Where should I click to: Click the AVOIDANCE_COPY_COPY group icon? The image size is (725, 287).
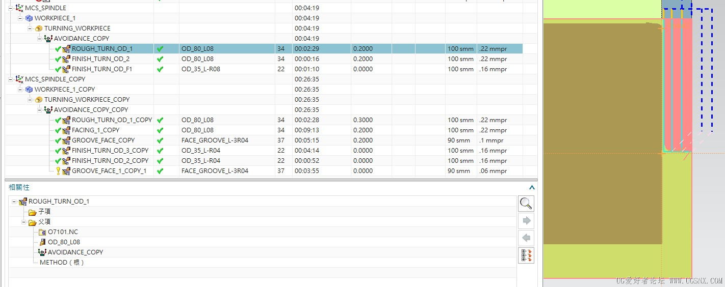point(48,109)
